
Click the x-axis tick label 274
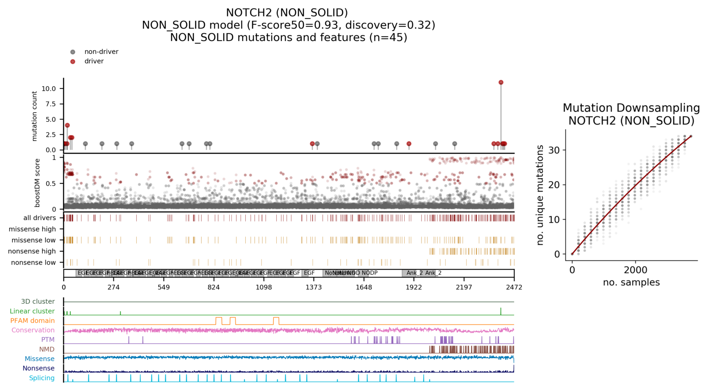pos(114,287)
